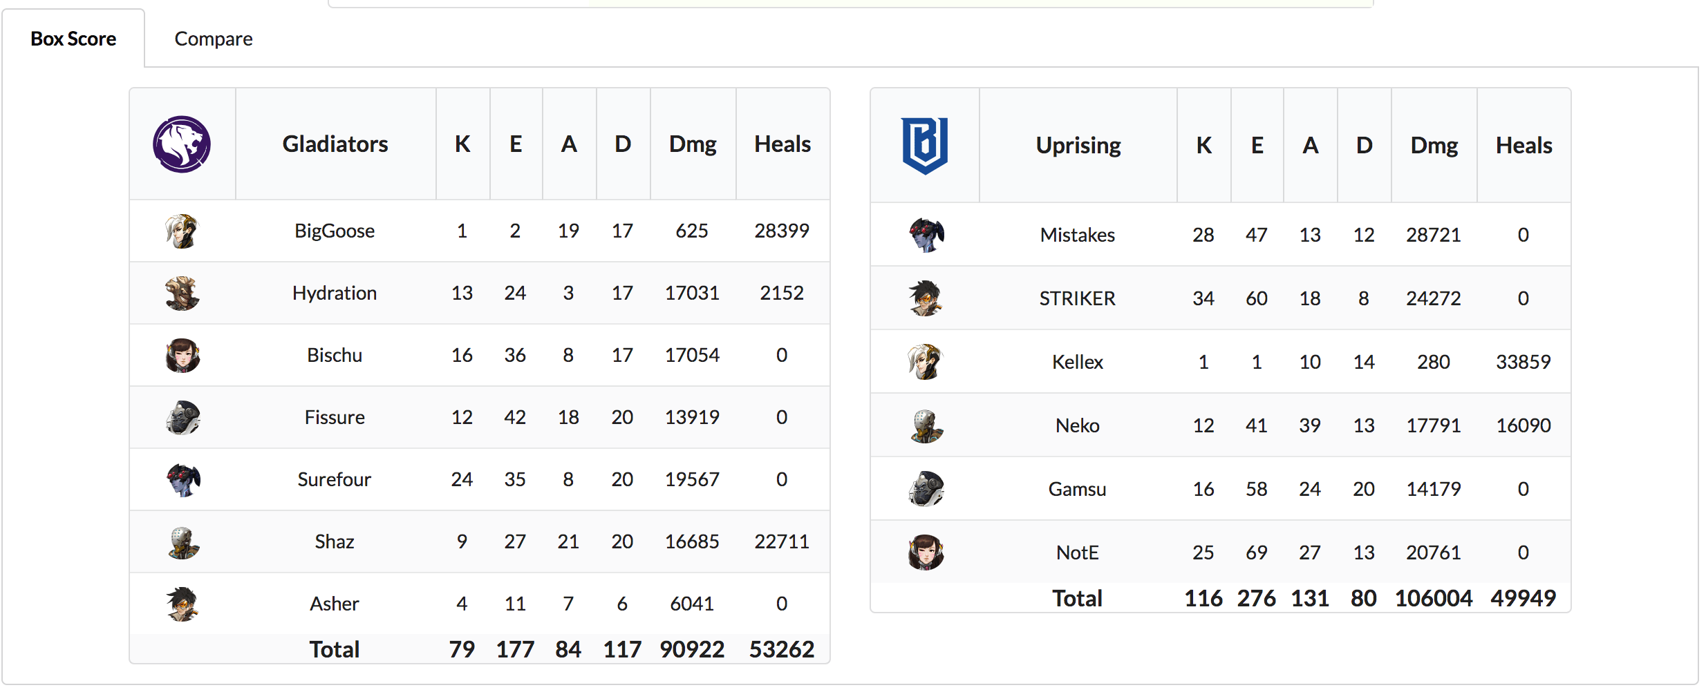The image size is (1706, 692).
Task: Click Fissure's damage value 13919
Action: 692,417
